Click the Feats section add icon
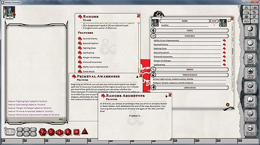This screenshot has height=145, width=260. pos(153,31)
